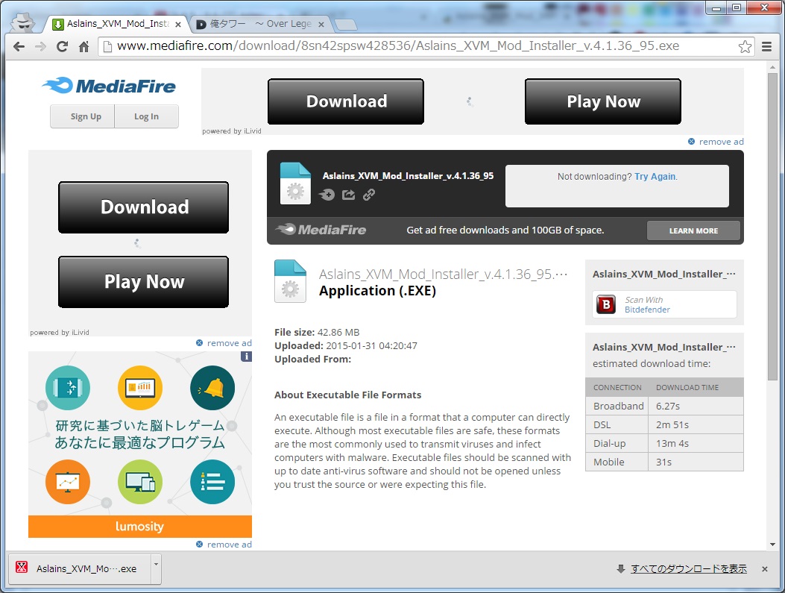The image size is (785, 593).
Task: Click remove ad link under top banner
Action: (716, 142)
